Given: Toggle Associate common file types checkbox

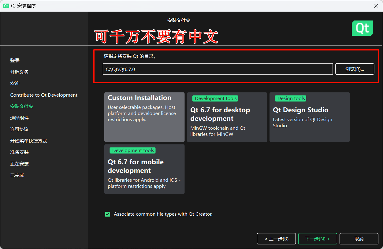Looking at the screenshot, I should point(108,214).
